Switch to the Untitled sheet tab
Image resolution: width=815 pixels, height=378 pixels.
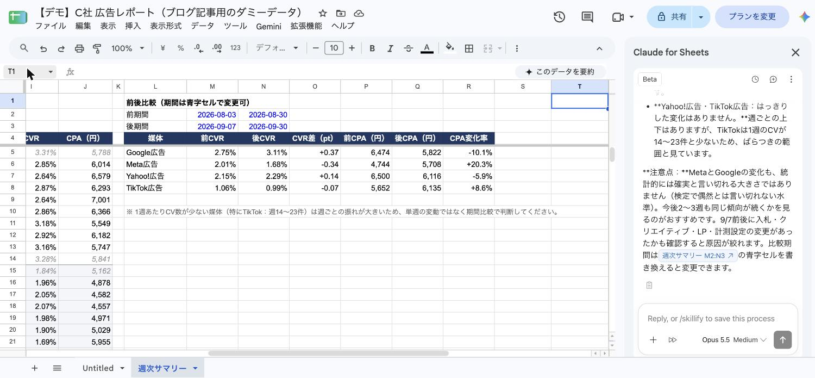coord(98,368)
